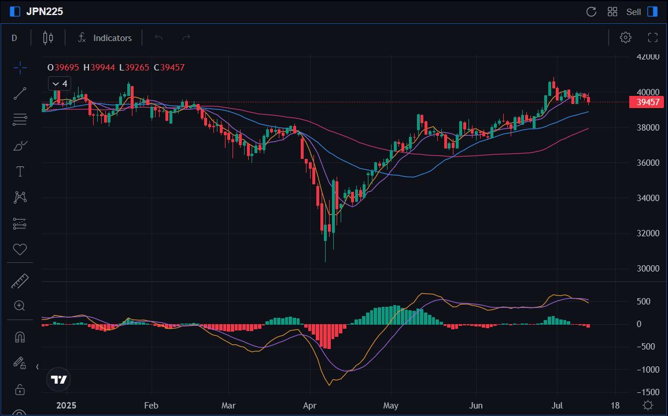Select the Text annotation tool
This screenshot has width=668, height=416.
pyautogui.click(x=20, y=171)
